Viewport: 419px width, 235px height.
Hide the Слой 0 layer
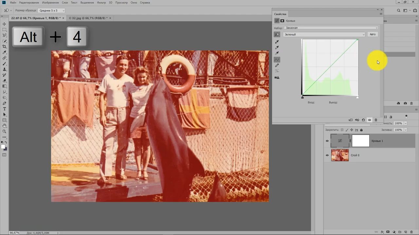click(x=327, y=155)
